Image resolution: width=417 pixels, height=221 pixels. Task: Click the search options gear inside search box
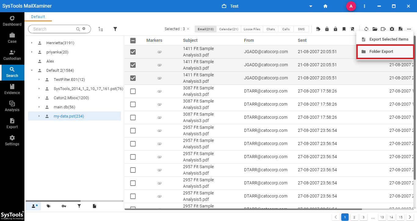pos(84,29)
